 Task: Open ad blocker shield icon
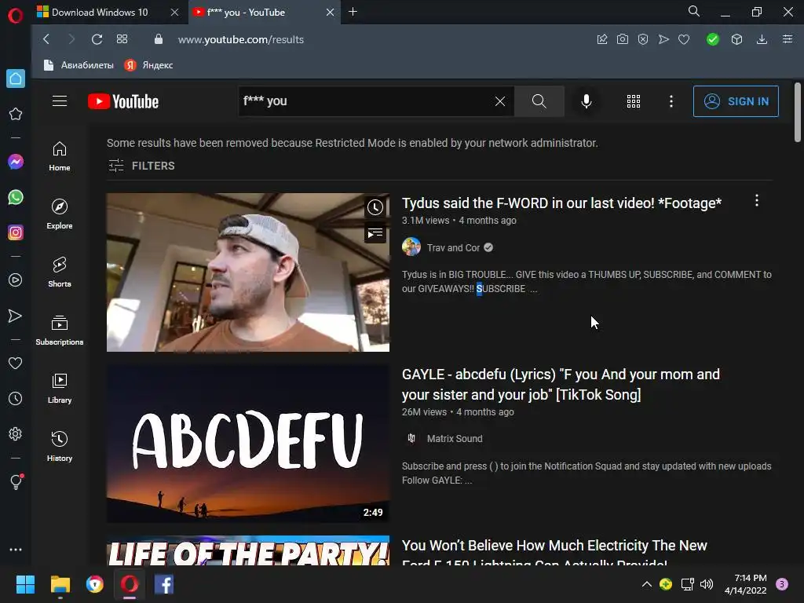click(643, 39)
